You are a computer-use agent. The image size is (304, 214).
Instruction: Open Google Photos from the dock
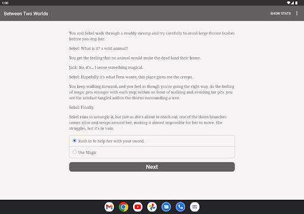click(x=152, y=207)
